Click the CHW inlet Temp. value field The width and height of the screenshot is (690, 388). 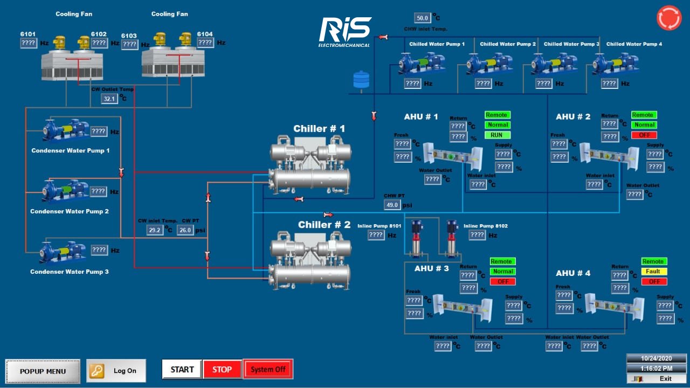pyautogui.click(x=422, y=18)
